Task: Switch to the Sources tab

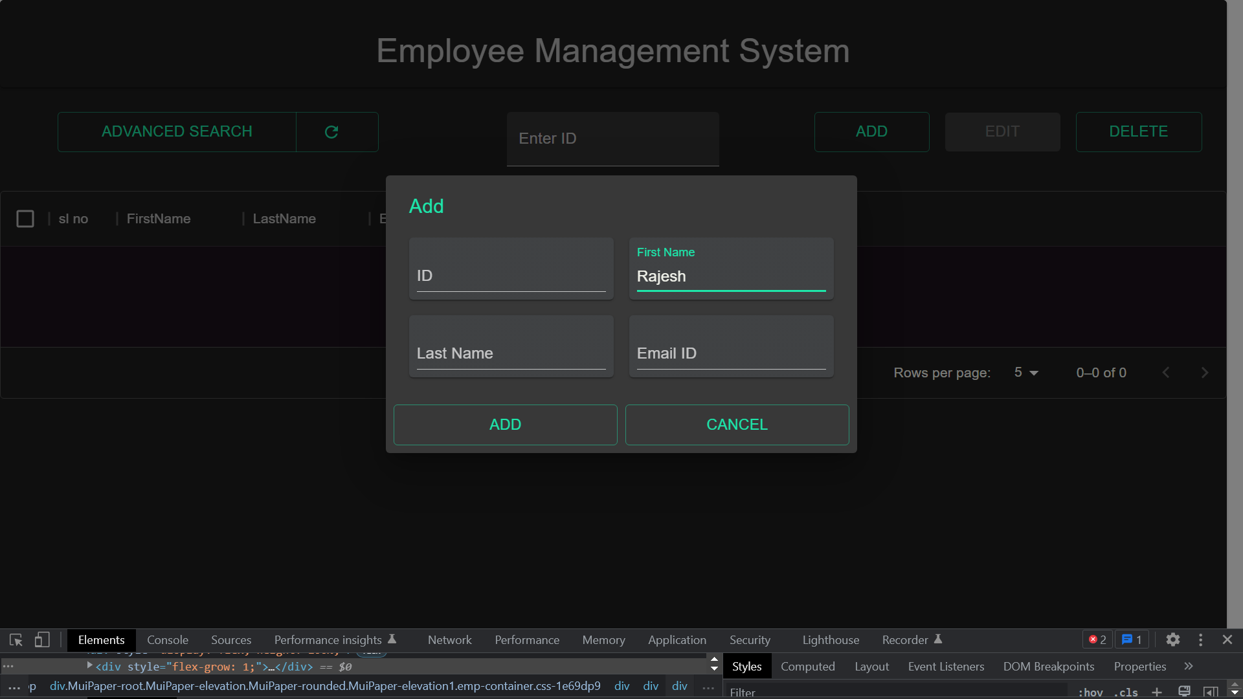Action: pos(231,640)
